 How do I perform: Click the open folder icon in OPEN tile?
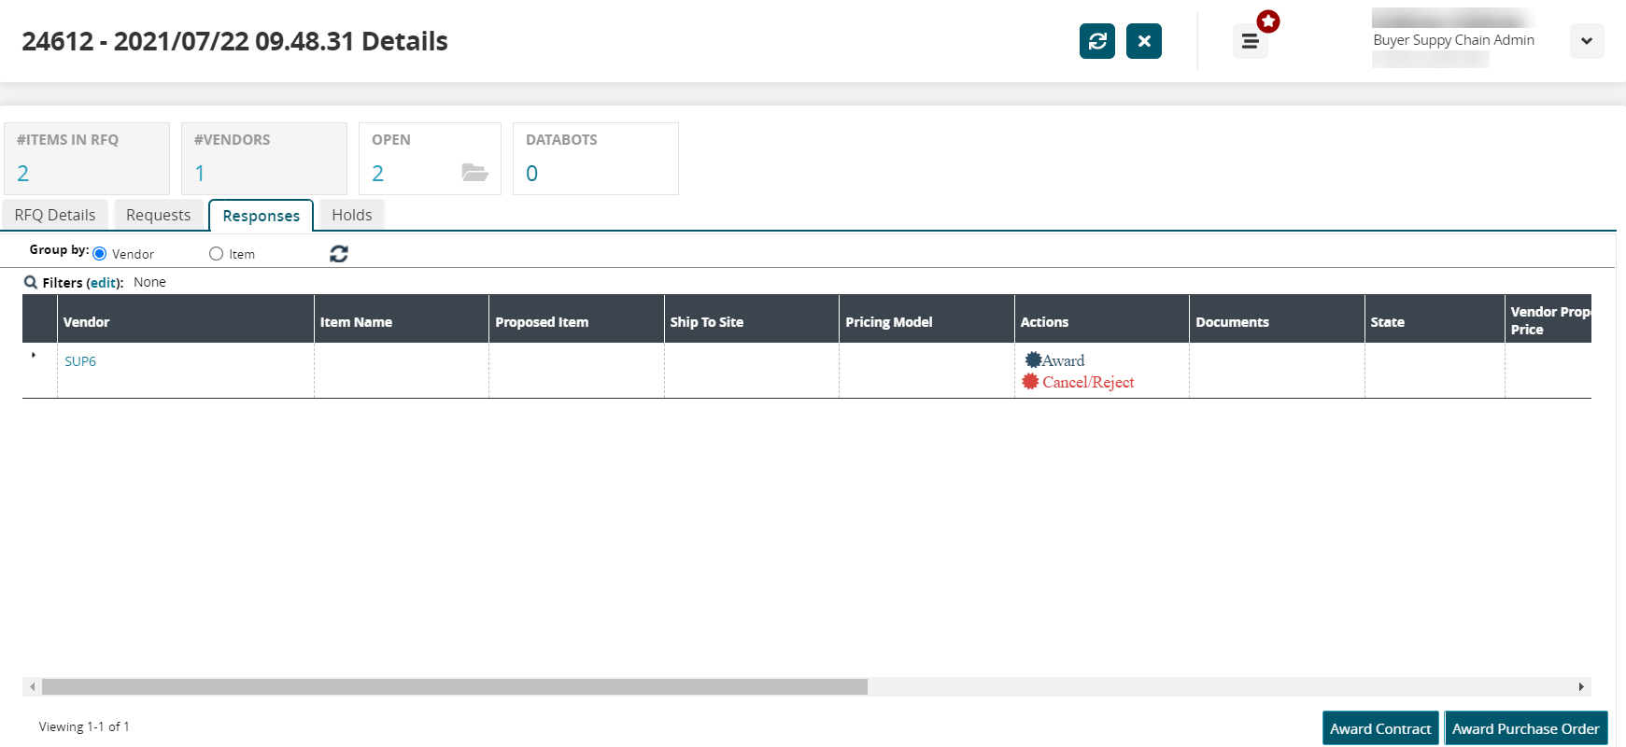[475, 173]
